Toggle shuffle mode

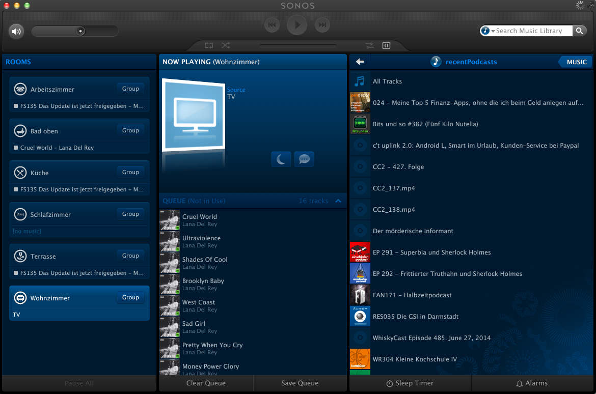tap(226, 45)
